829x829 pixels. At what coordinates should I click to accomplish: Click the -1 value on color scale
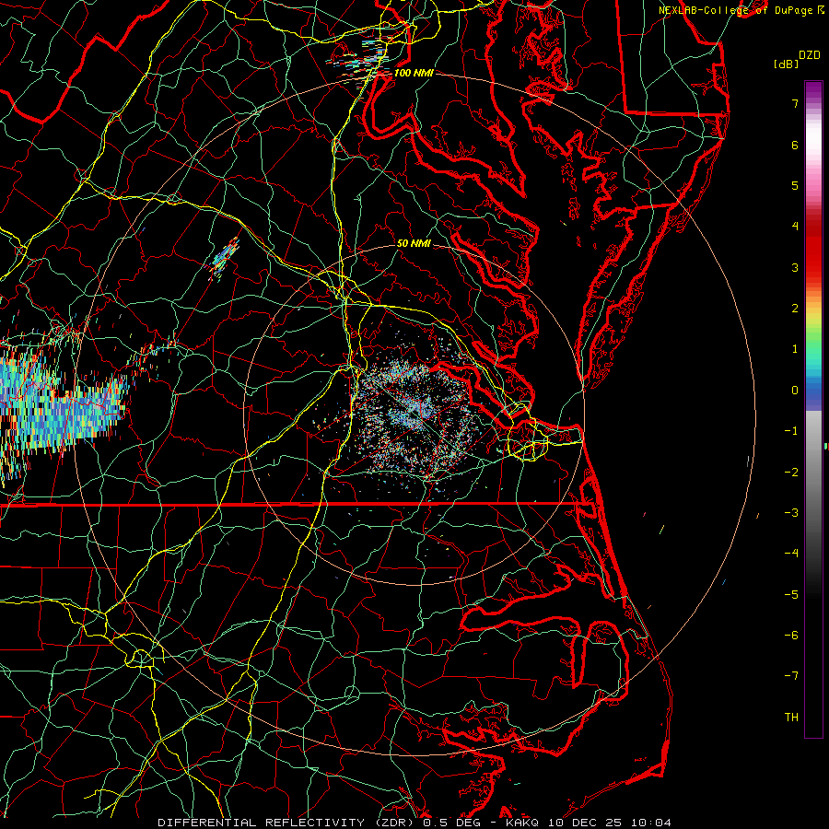coord(791,431)
